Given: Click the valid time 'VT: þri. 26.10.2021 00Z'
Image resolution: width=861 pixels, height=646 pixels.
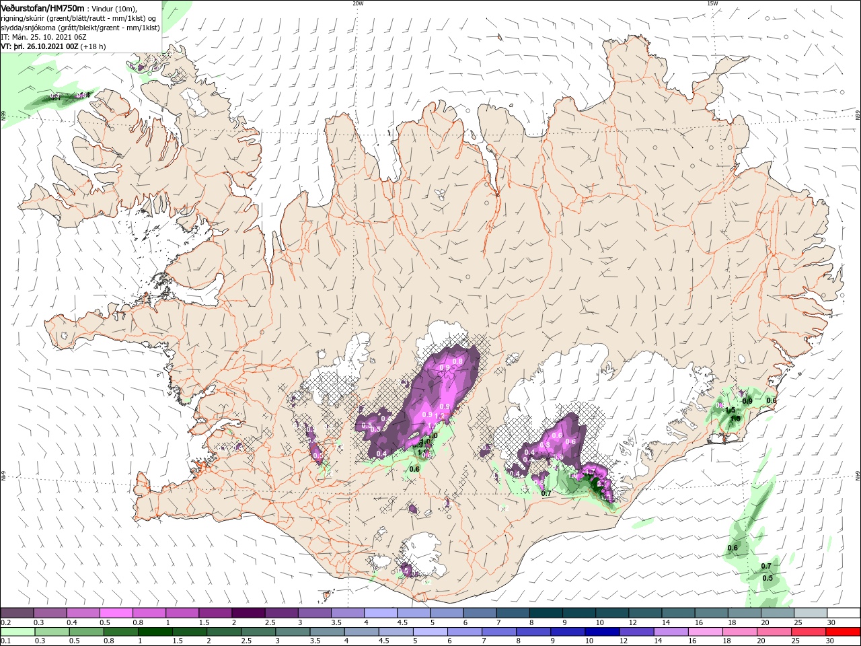Looking at the screenshot, I should (40, 46).
